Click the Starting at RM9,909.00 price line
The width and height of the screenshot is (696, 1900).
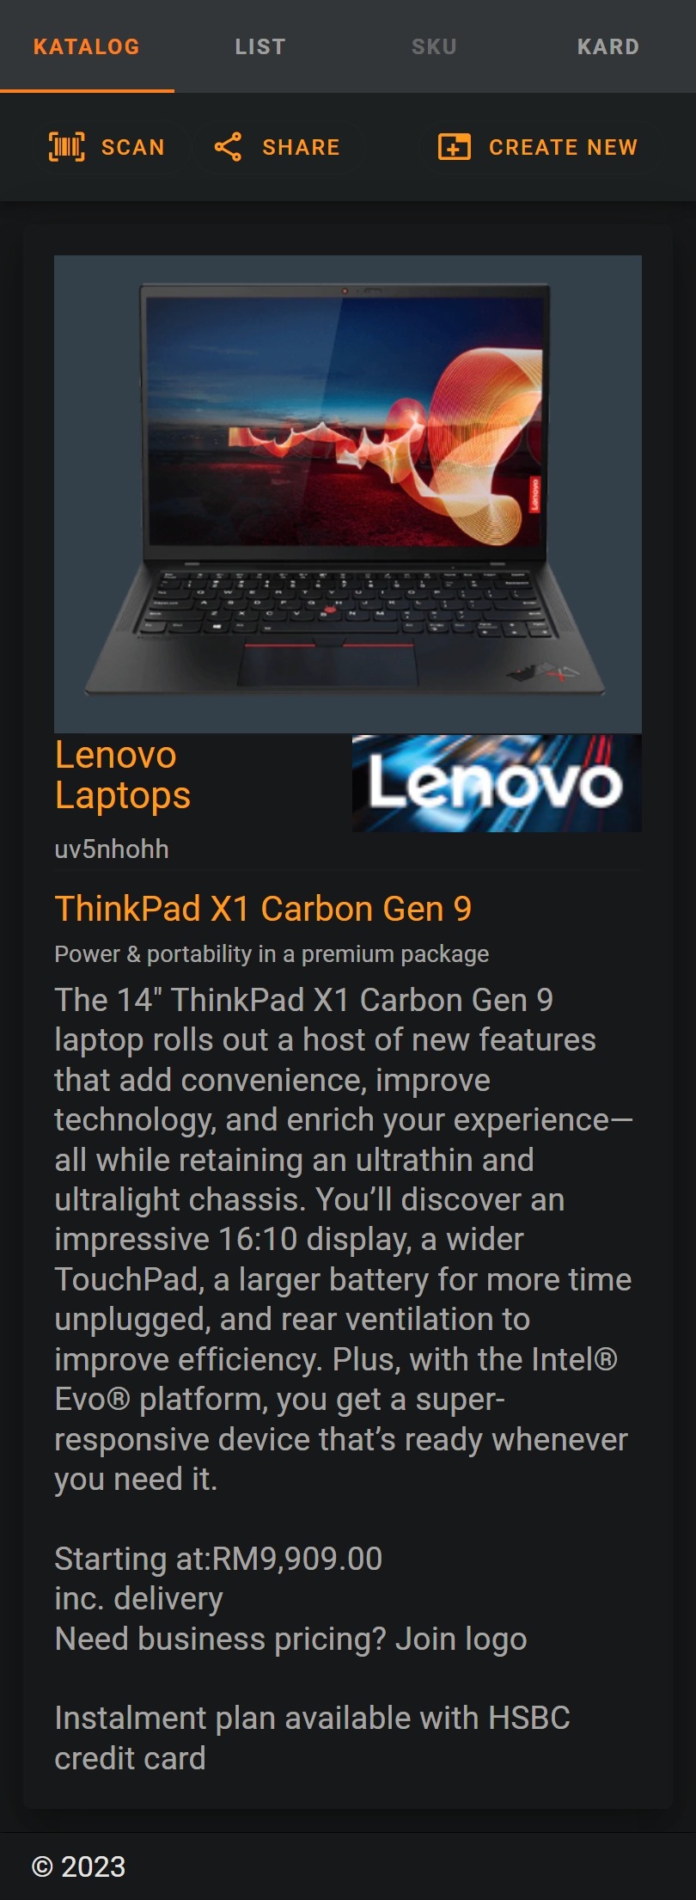(218, 1559)
